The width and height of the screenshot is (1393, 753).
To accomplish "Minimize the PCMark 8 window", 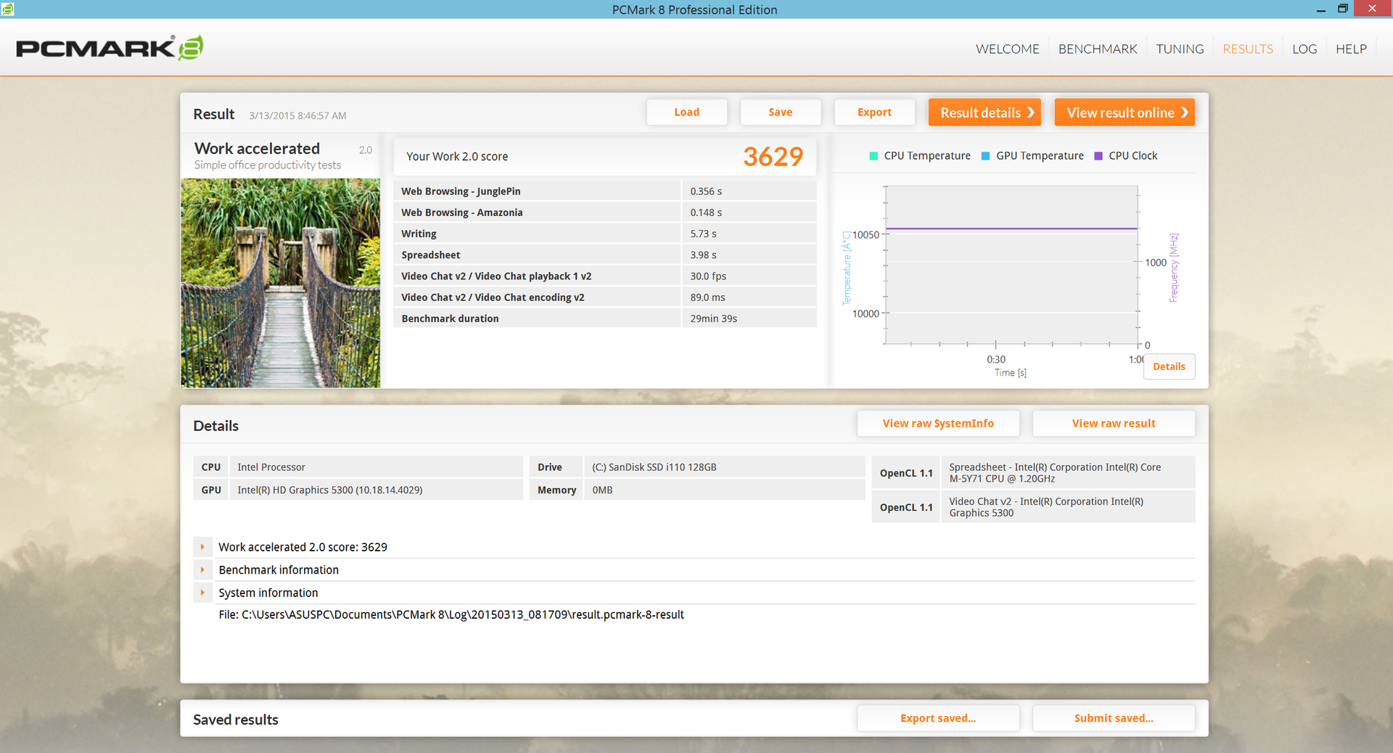I will (x=1321, y=9).
